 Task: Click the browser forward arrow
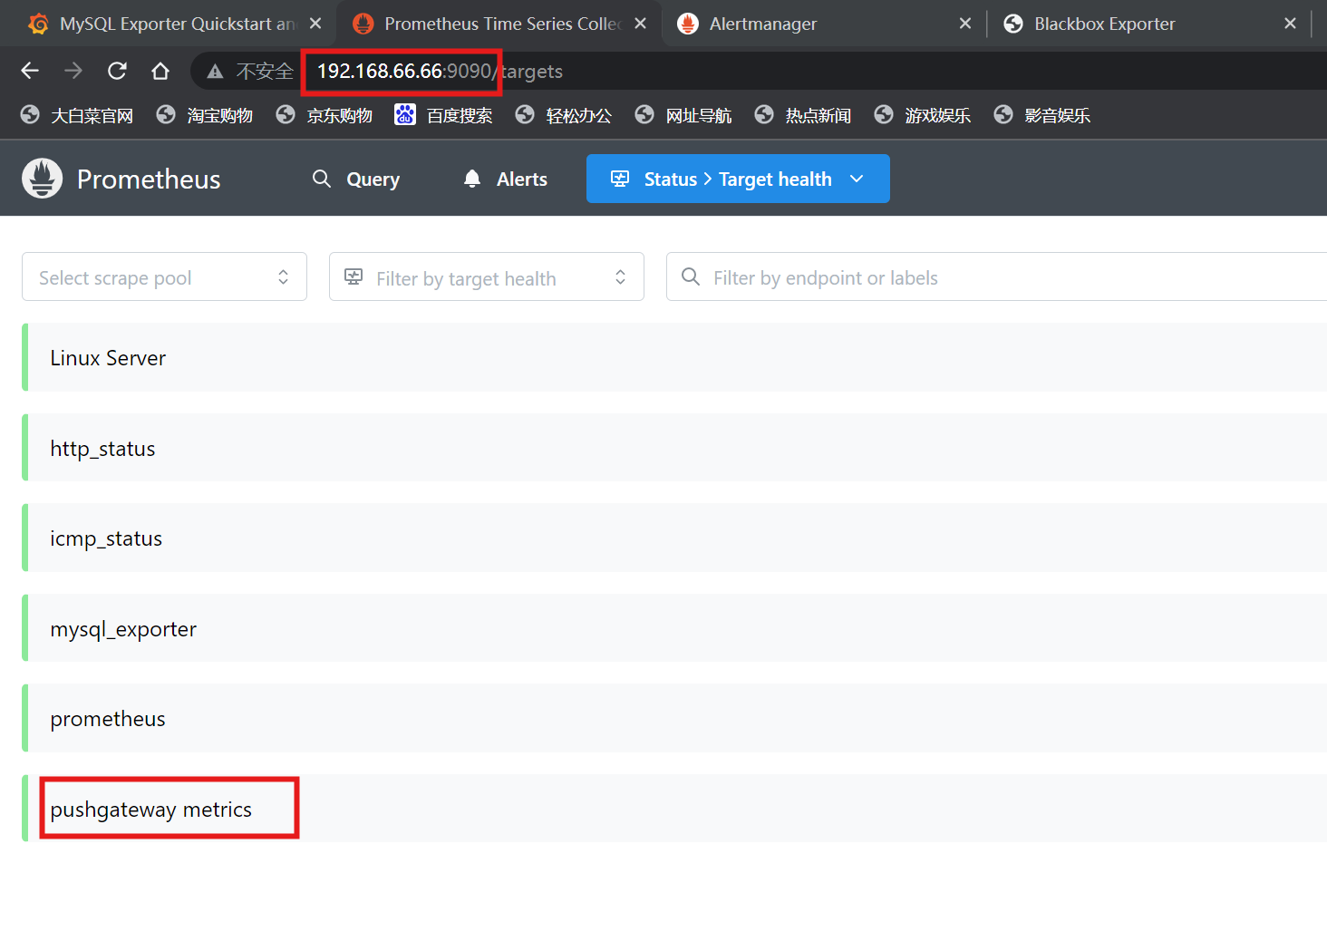[73, 71]
